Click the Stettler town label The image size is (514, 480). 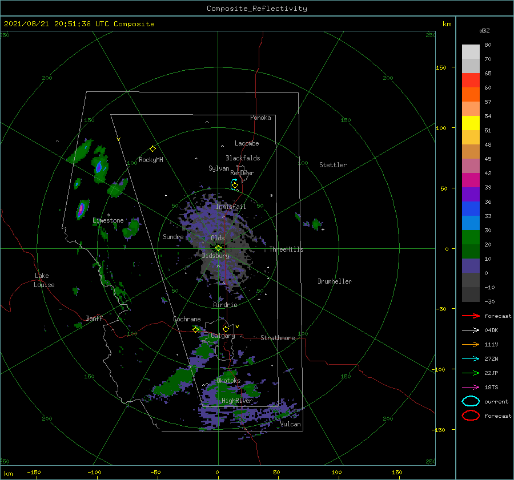(x=333, y=165)
